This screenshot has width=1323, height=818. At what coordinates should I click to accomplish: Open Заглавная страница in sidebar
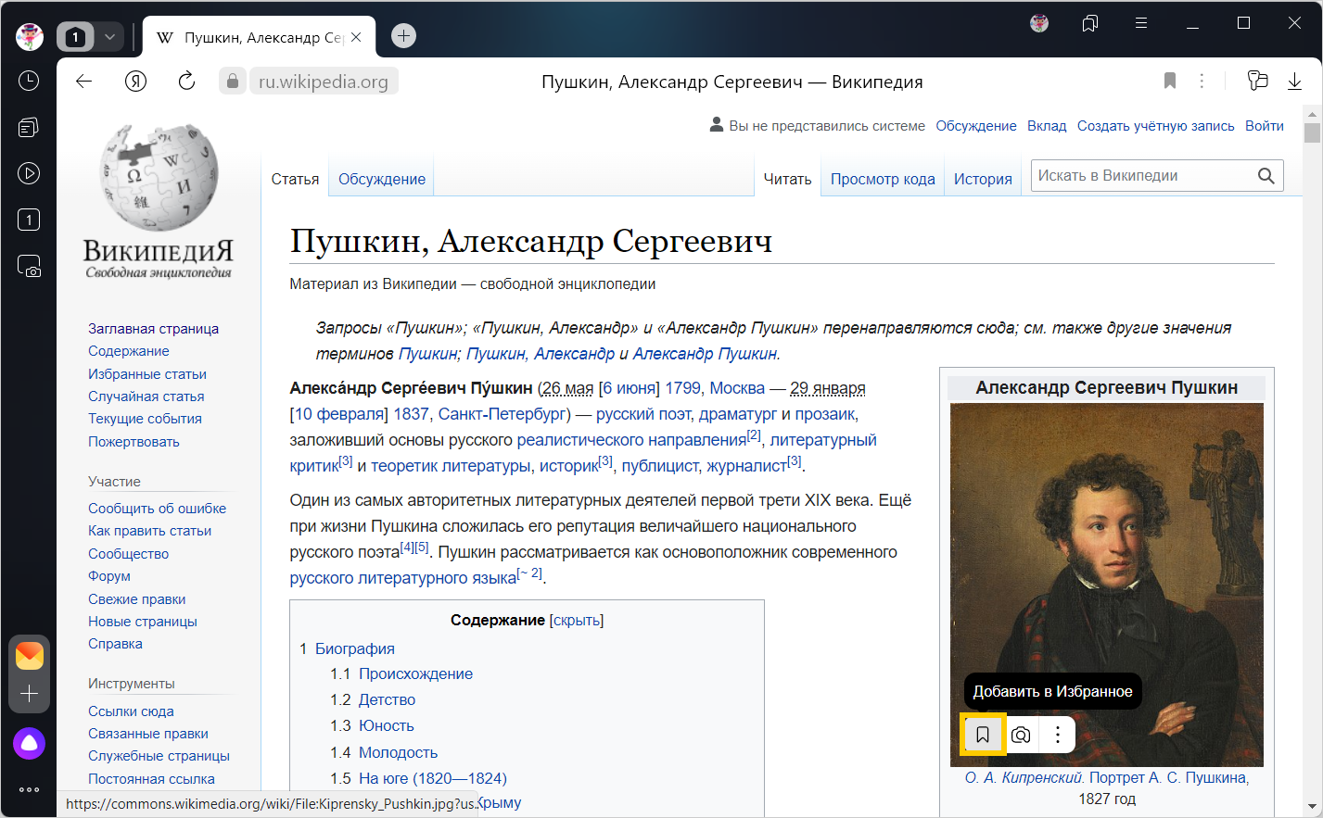(x=154, y=329)
